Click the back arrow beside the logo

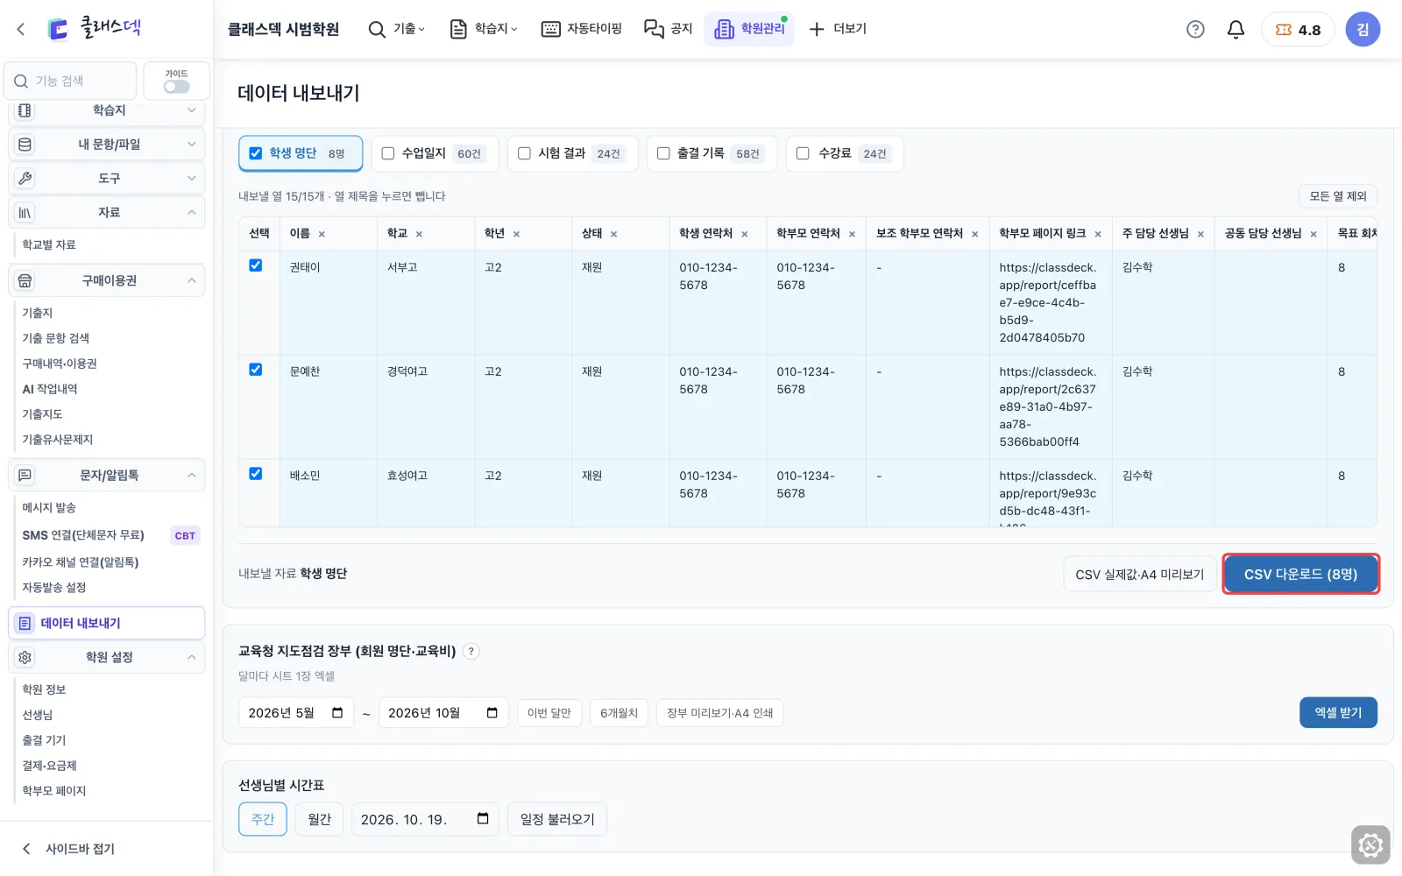21,29
